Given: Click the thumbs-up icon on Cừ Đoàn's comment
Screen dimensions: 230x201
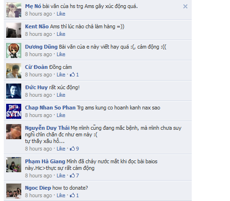Looking at the screenshot, I should point(72,75).
